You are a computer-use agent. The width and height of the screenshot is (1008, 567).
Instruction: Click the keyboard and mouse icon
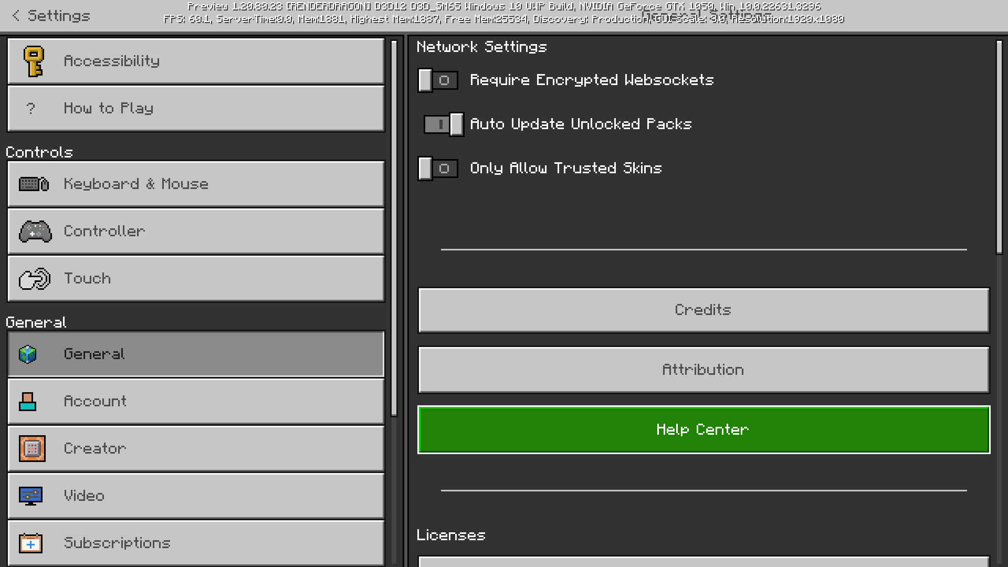tap(34, 184)
